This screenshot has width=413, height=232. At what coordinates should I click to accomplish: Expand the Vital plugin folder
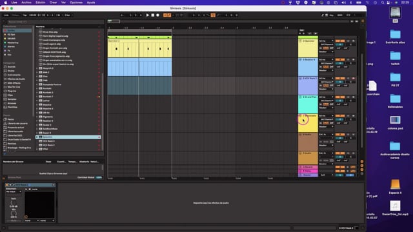37,149
